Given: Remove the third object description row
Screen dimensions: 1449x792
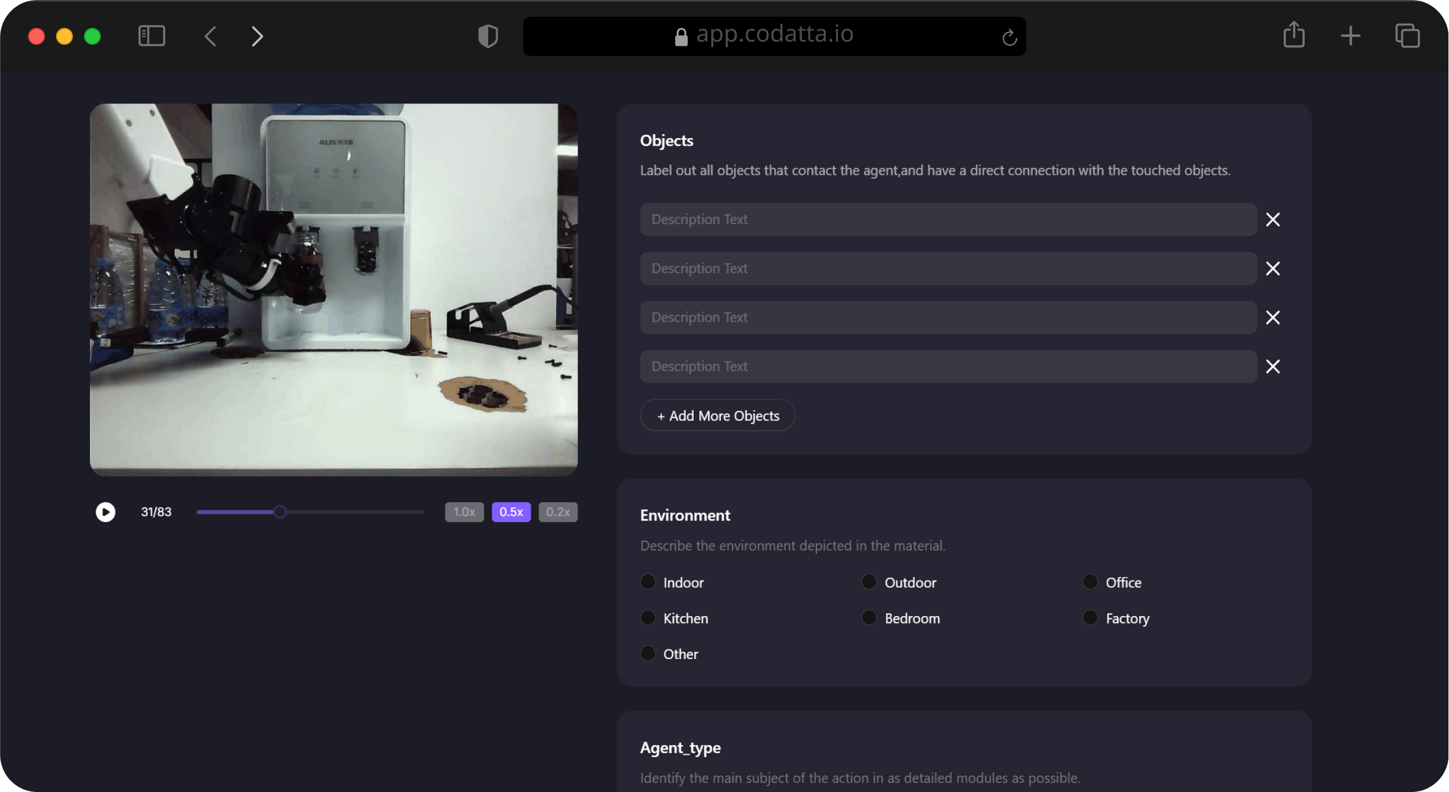Looking at the screenshot, I should pos(1273,317).
